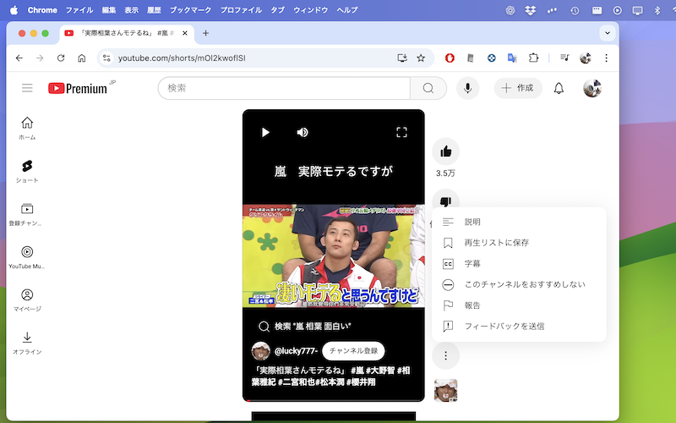Click the address bar URL text
Viewport: 676px width, 423px height.
pyautogui.click(x=182, y=58)
